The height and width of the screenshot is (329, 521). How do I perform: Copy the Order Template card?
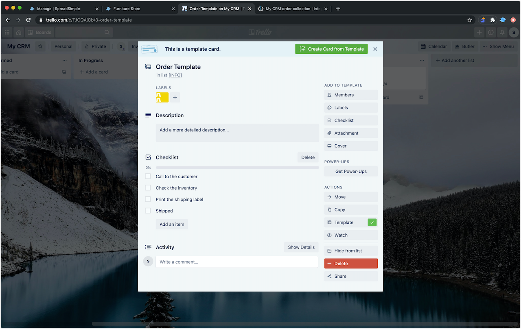(350, 209)
